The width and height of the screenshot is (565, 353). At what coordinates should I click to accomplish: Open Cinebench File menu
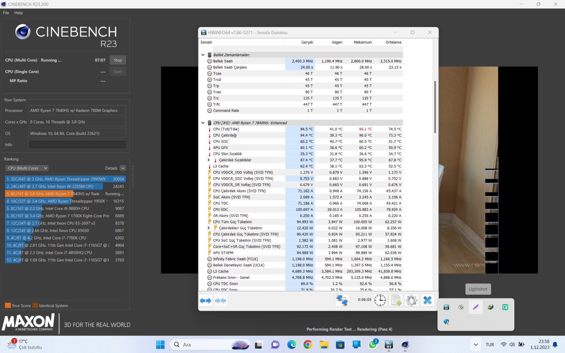[6, 13]
